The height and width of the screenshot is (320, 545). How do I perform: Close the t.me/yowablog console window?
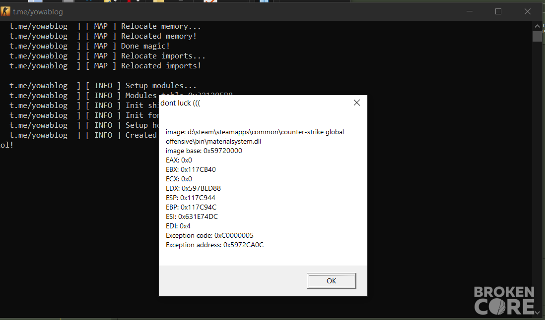527,11
